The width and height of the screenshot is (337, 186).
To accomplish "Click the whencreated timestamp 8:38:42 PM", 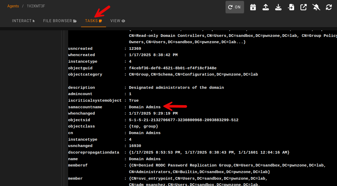I will (153, 55).
